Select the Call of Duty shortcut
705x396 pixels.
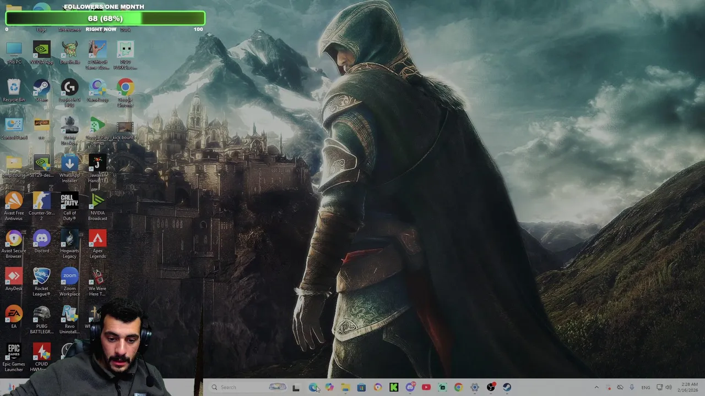69,207
